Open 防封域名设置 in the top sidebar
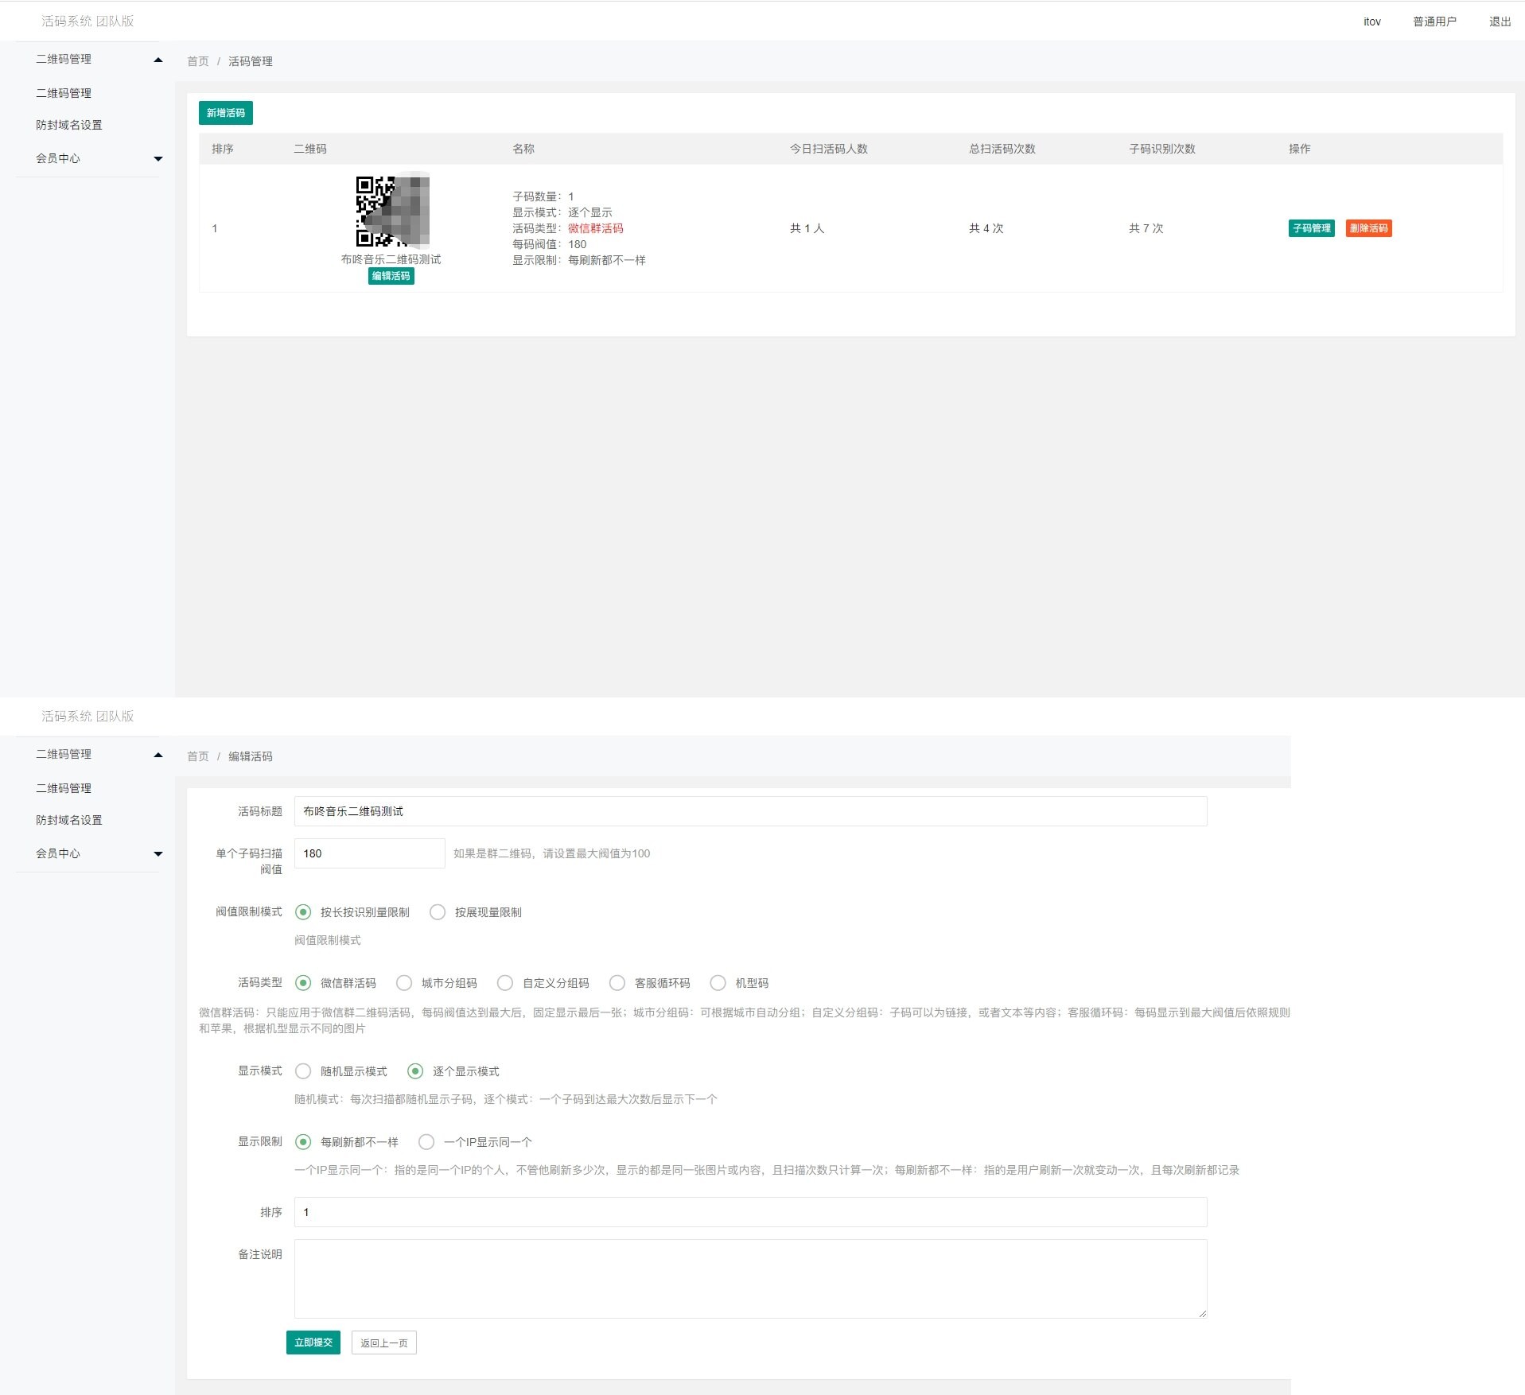Viewport: 1525px width, 1395px height. (69, 125)
